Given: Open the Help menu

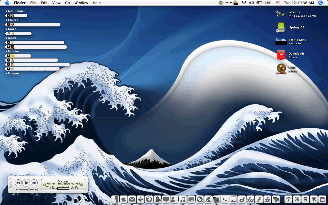Looking at the screenshot, I should click(97, 3).
